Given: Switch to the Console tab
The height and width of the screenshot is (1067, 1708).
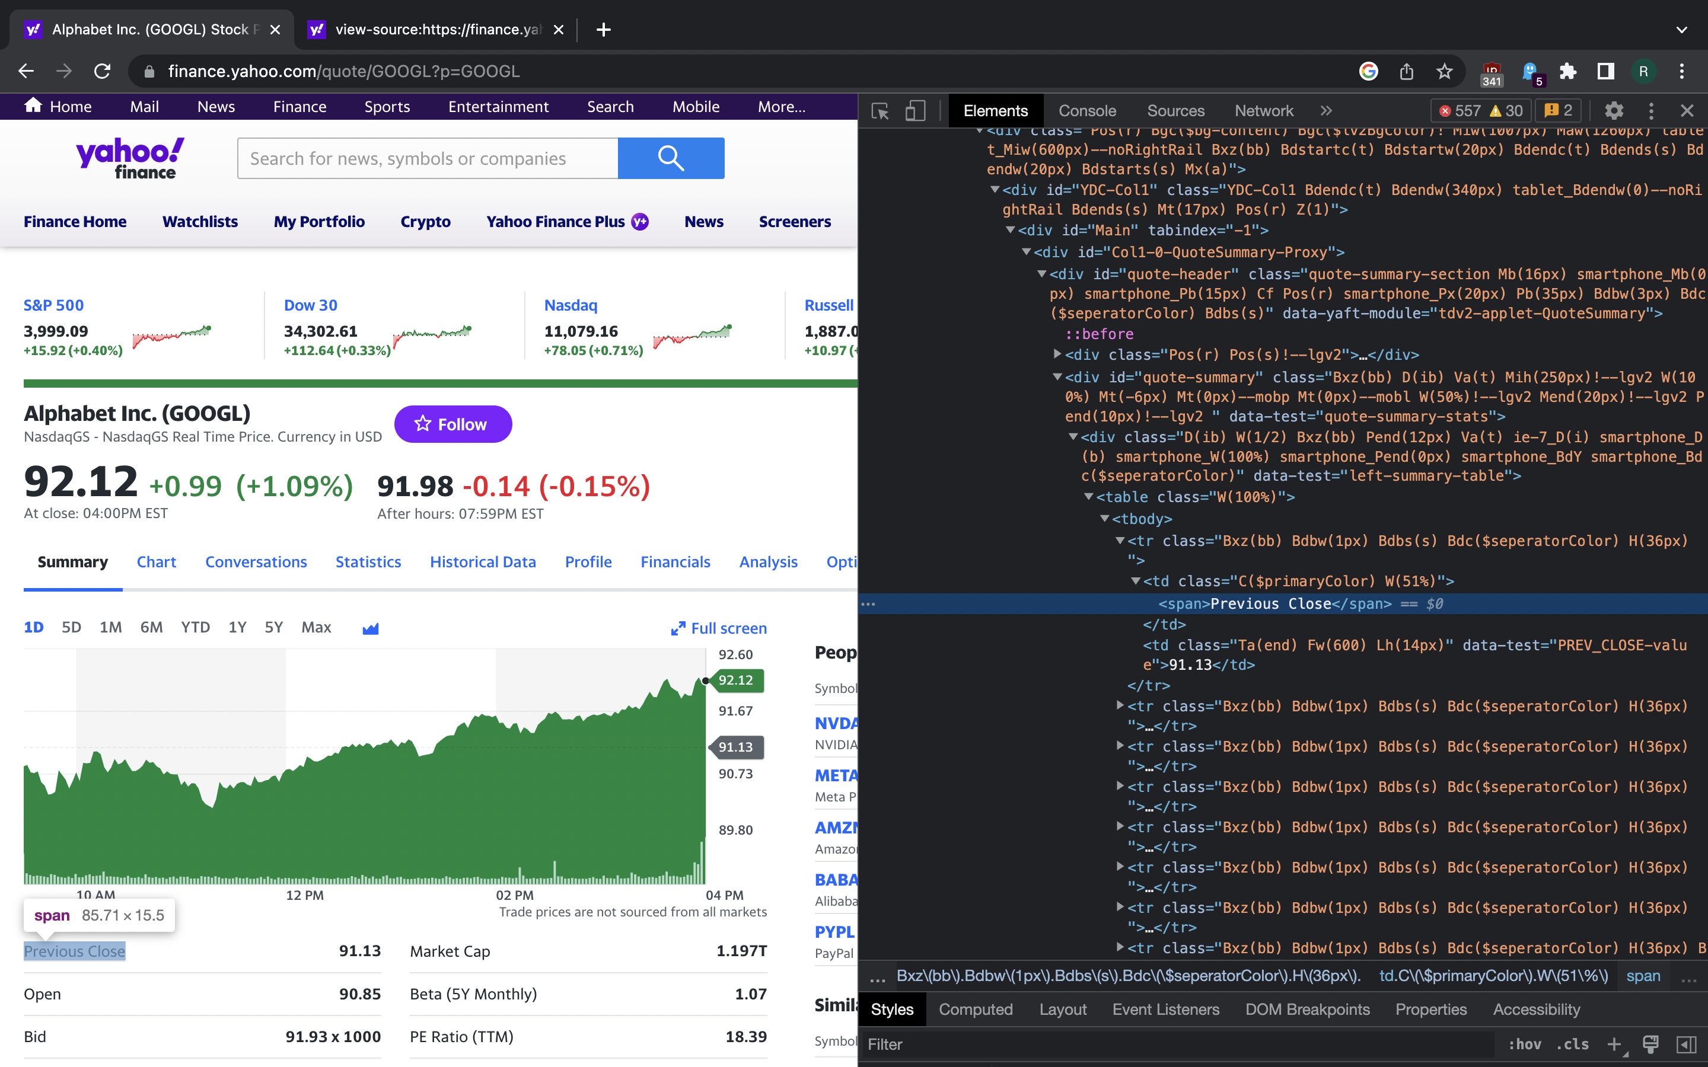Looking at the screenshot, I should tap(1087, 111).
